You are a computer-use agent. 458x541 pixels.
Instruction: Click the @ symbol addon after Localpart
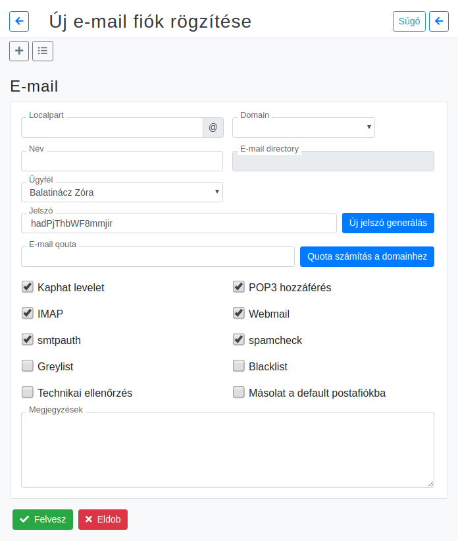[x=213, y=128]
